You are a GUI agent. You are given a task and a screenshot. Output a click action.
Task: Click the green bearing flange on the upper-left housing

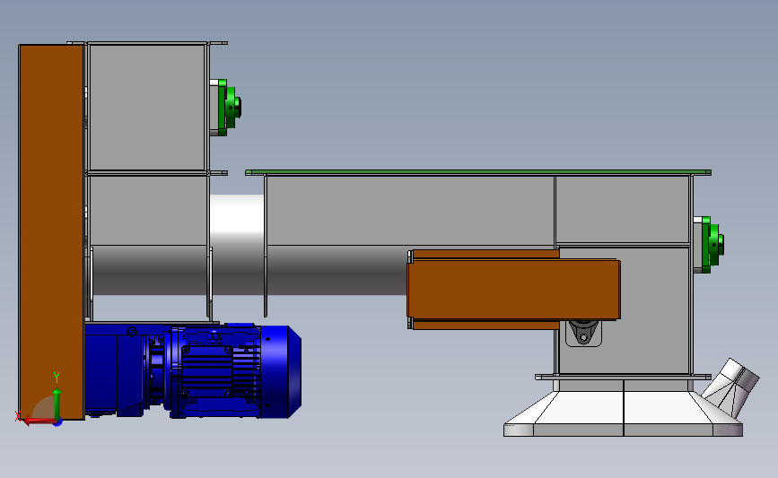click(230, 108)
